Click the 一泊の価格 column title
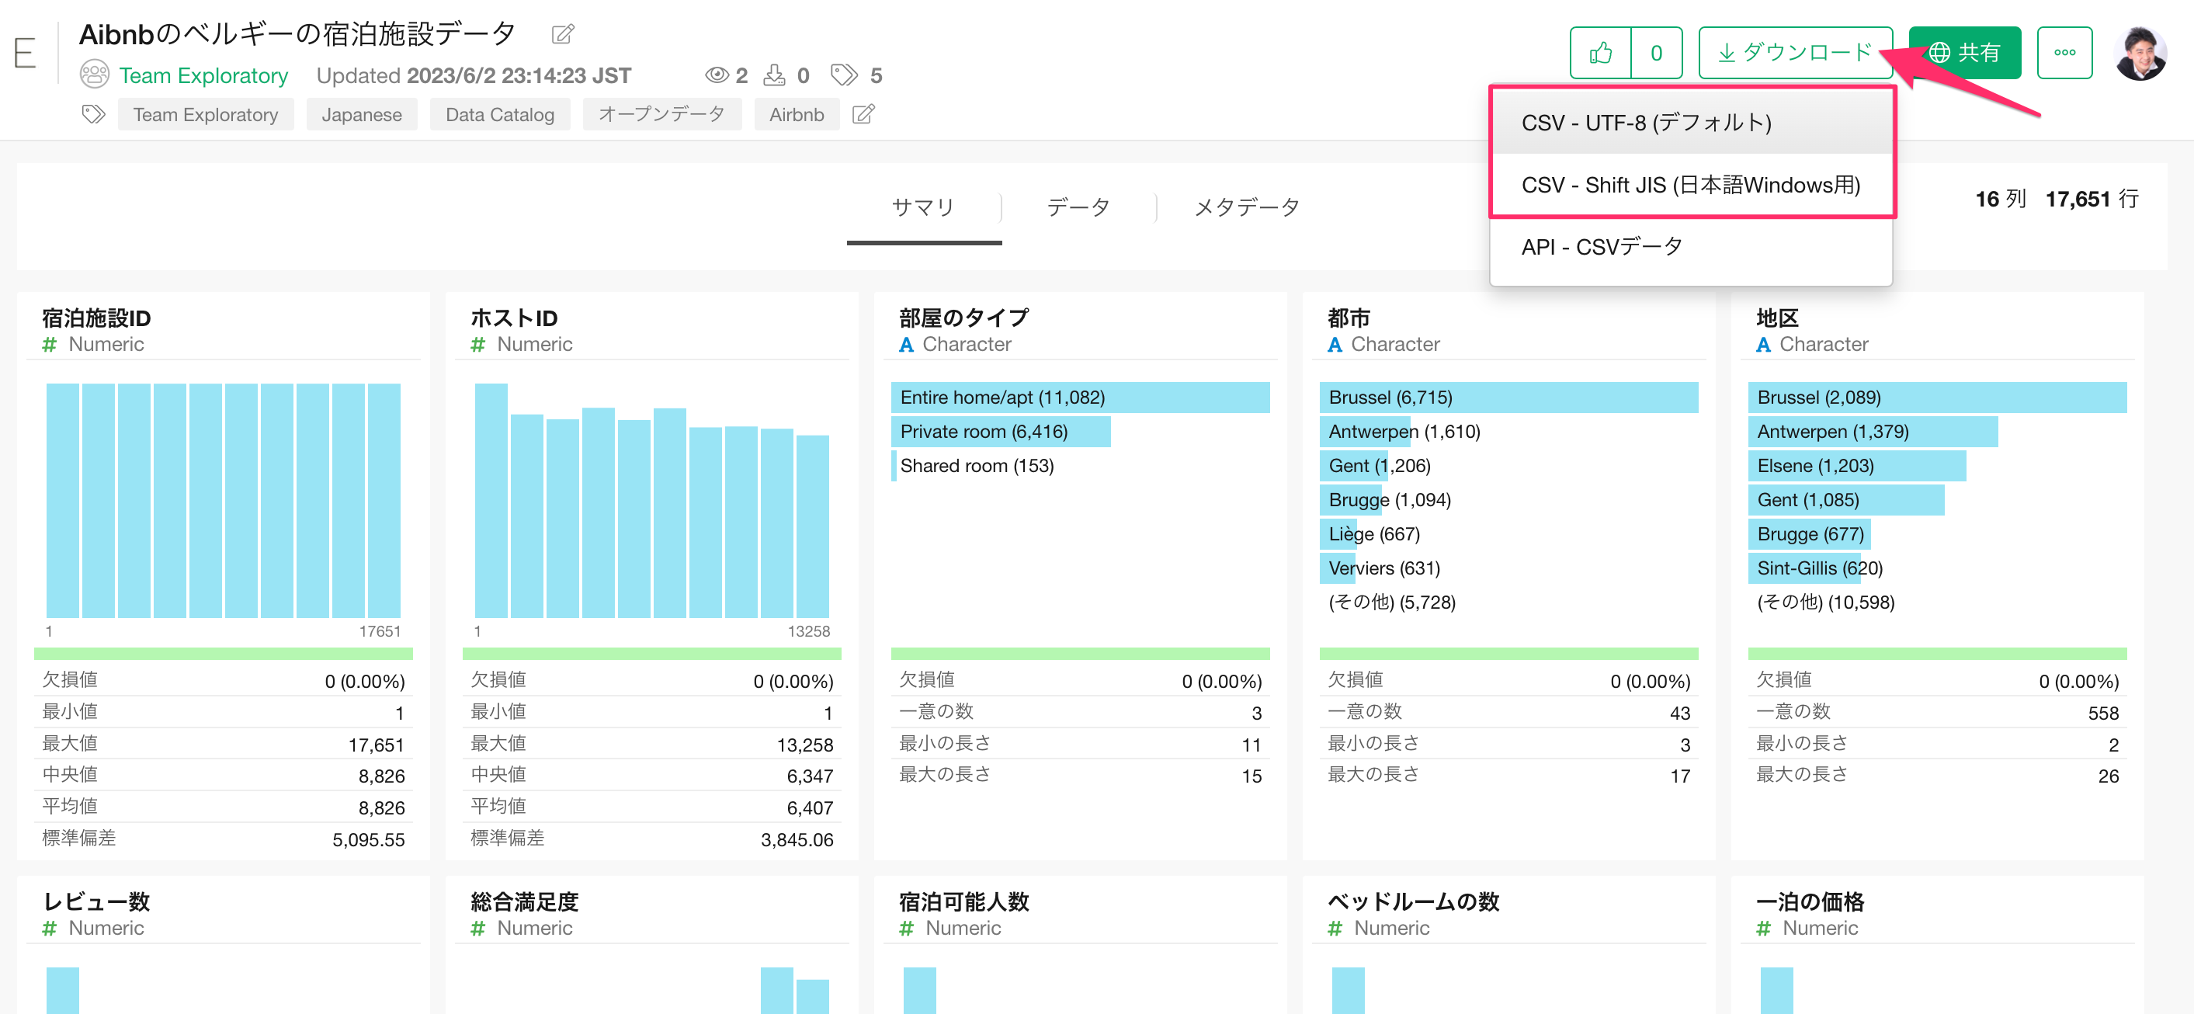 (x=1810, y=901)
